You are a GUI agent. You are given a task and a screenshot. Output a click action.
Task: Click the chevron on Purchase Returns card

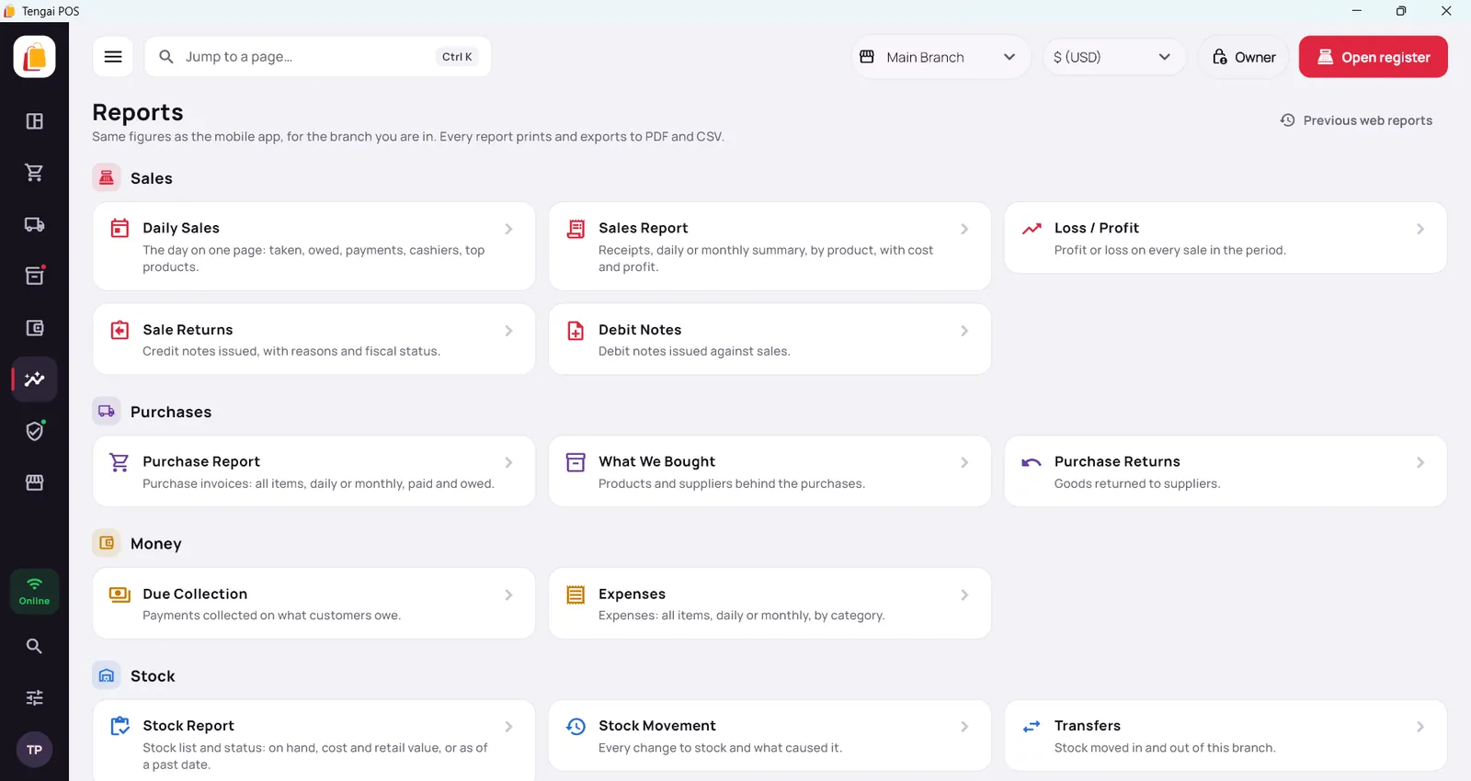click(1420, 462)
